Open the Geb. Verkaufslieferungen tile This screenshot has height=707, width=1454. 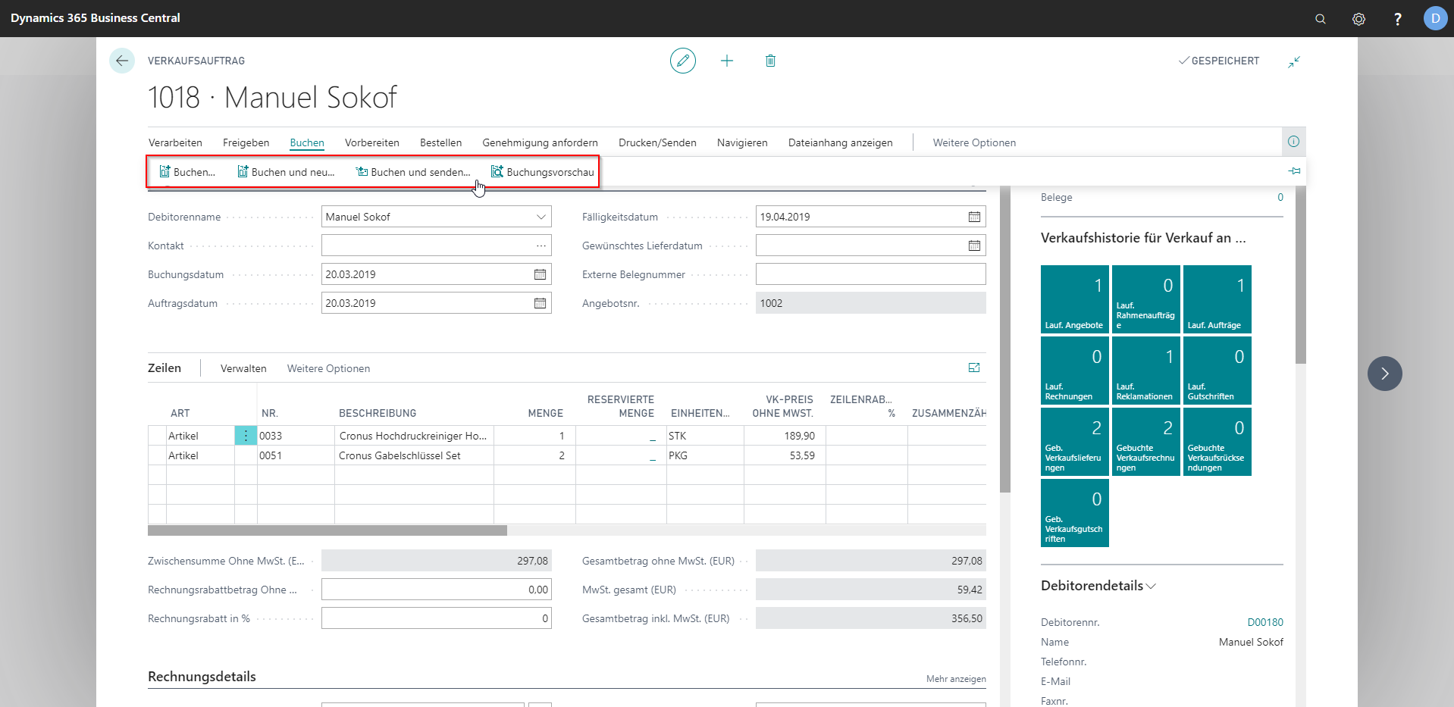(1075, 442)
